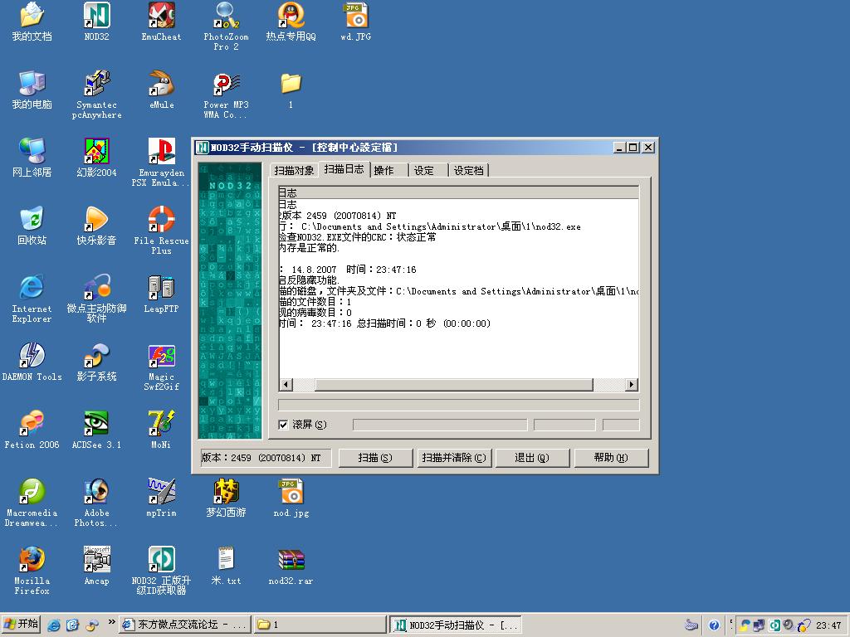Open 网上邻居 on the desktop
Screen dimensions: 850x637
coord(32,158)
